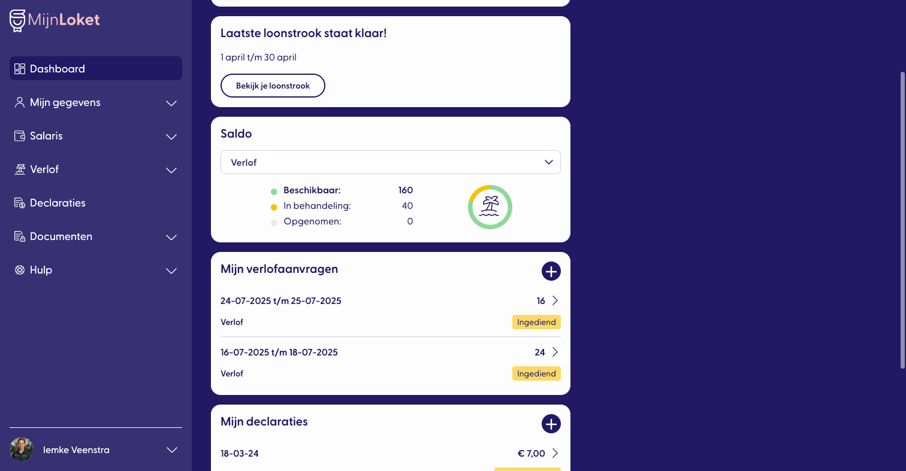Expand the Salaris submenu chevron

(171, 136)
